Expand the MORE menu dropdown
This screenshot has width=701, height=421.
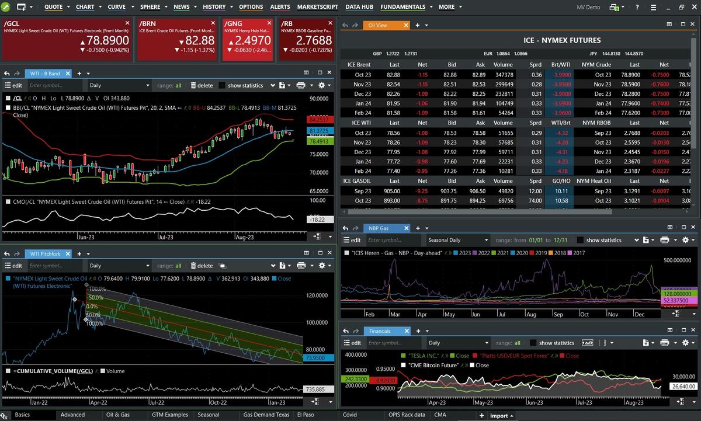click(x=460, y=7)
